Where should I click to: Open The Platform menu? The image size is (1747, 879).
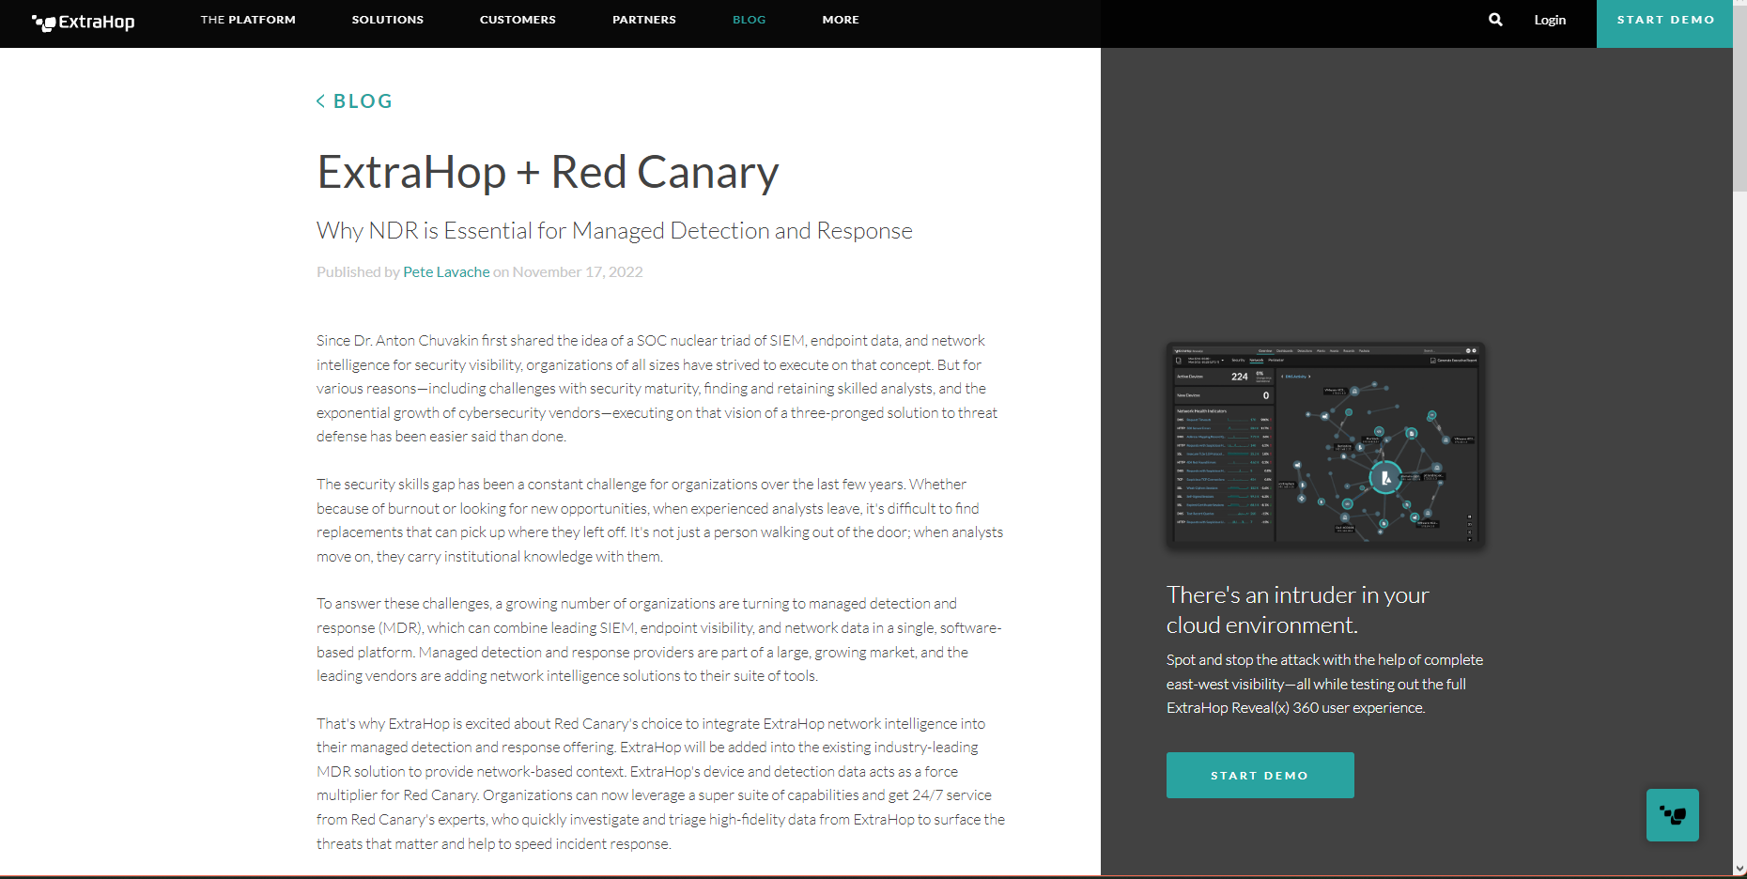[248, 20]
